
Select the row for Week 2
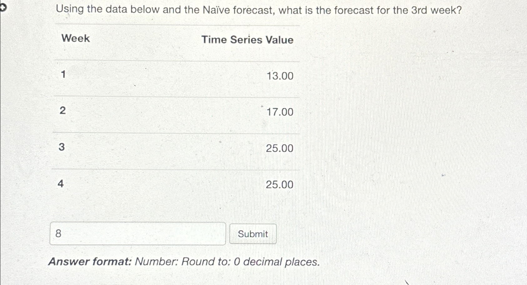click(x=172, y=112)
